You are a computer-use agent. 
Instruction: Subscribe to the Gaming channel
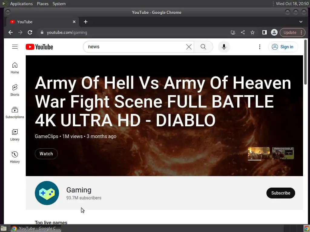click(281, 193)
